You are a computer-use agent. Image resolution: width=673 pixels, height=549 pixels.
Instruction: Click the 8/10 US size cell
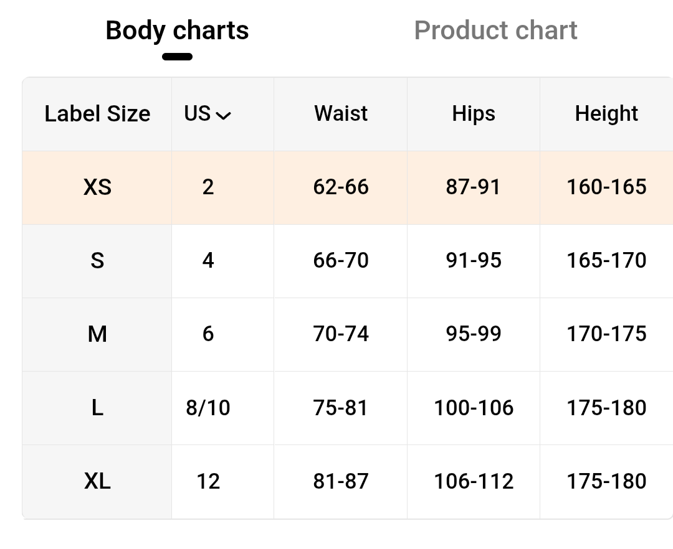[x=208, y=408]
